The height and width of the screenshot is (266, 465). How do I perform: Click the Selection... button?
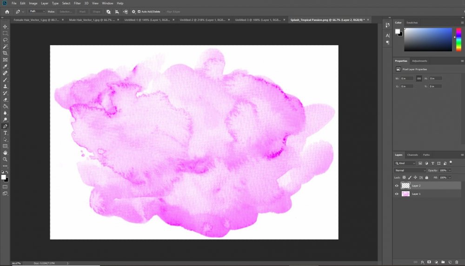pos(66,11)
